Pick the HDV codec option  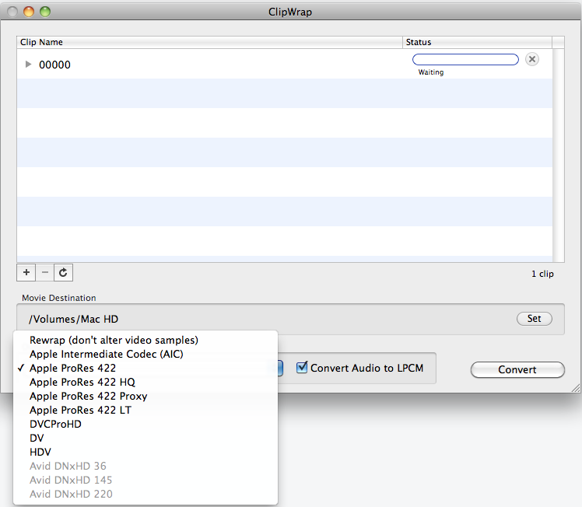click(145, 452)
